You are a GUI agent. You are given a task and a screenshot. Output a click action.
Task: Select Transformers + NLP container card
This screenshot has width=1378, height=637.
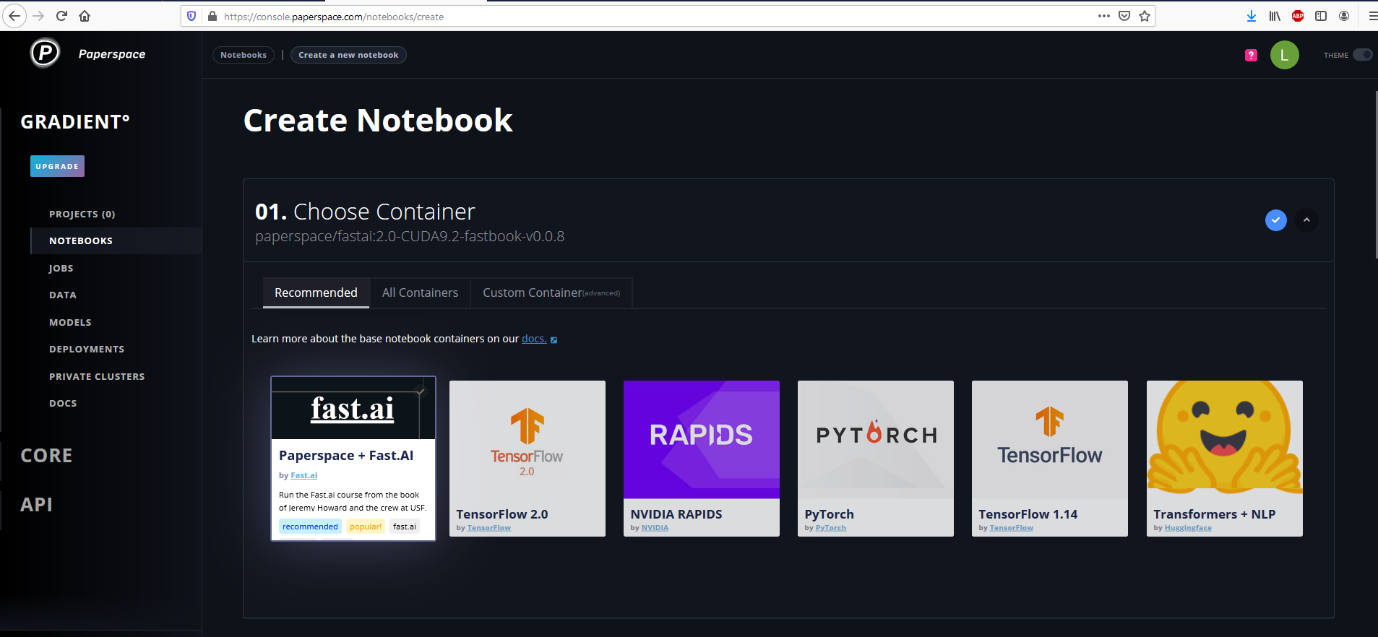click(x=1225, y=459)
